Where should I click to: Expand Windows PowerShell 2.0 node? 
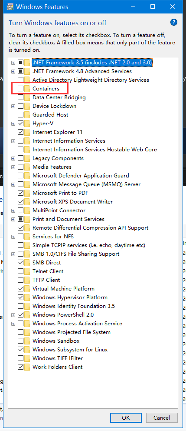pyautogui.click(x=13, y=315)
